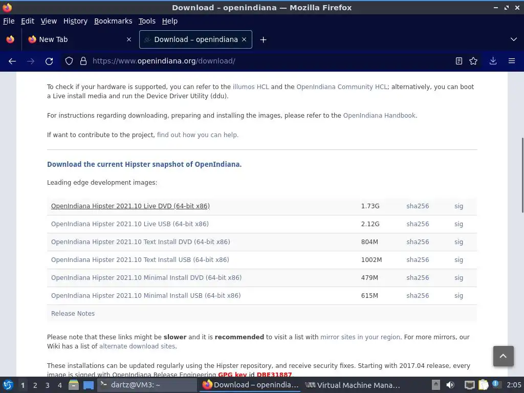
Task: Click the page vertical scrollbar thumb
Action: click(522, 175)
